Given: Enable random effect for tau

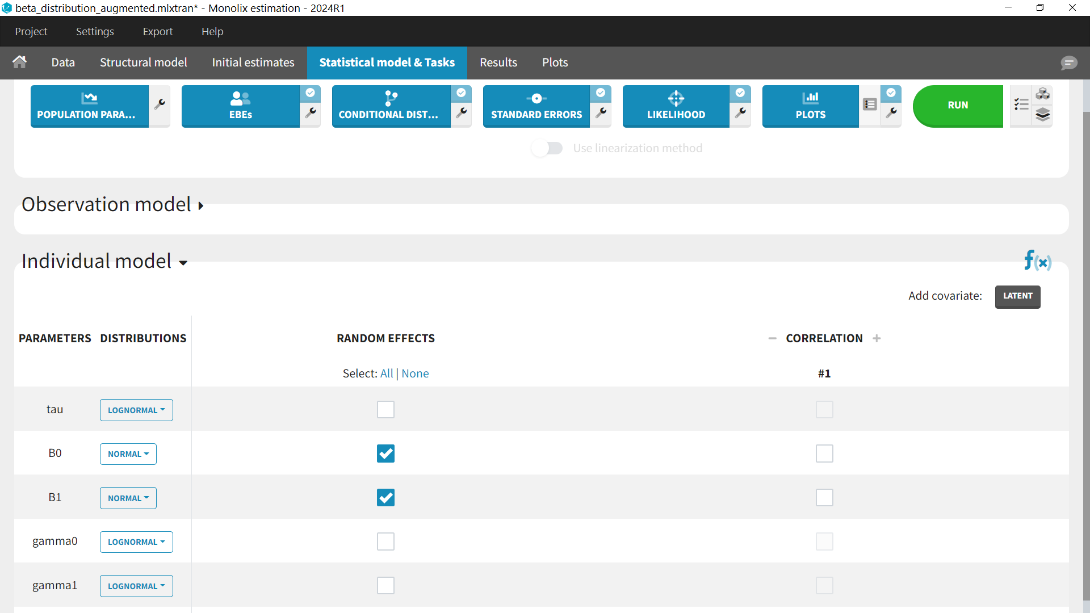Looking at the screenshot, I should click(385, 410).
